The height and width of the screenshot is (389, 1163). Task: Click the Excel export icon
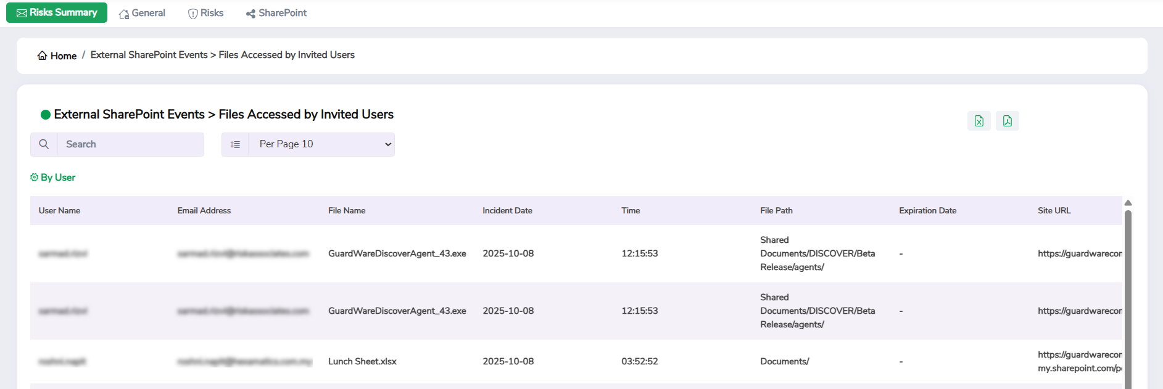point(979,121)
